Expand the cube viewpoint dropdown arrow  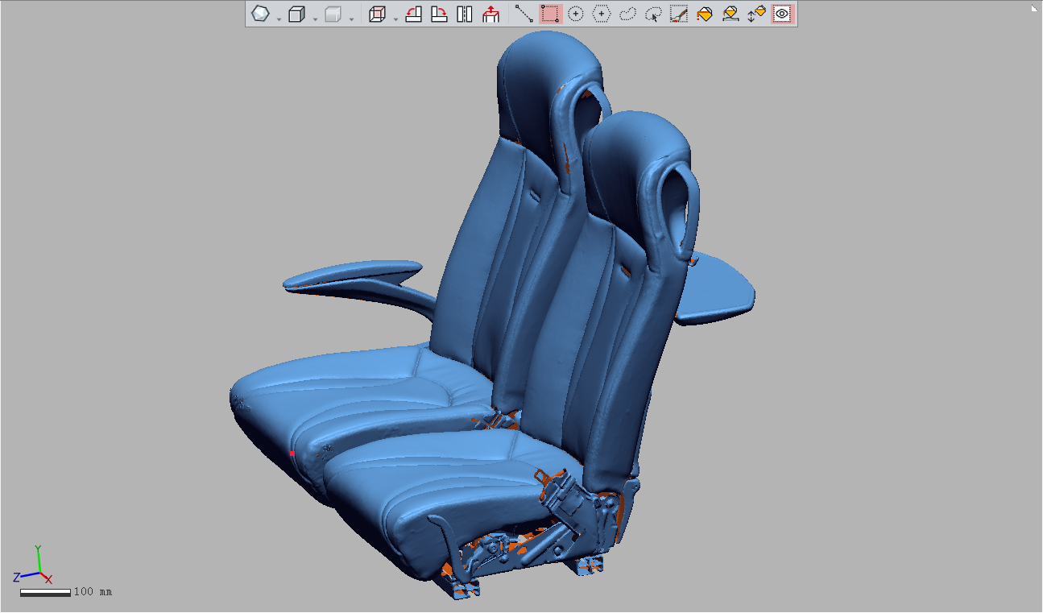(x=315, y=19)
